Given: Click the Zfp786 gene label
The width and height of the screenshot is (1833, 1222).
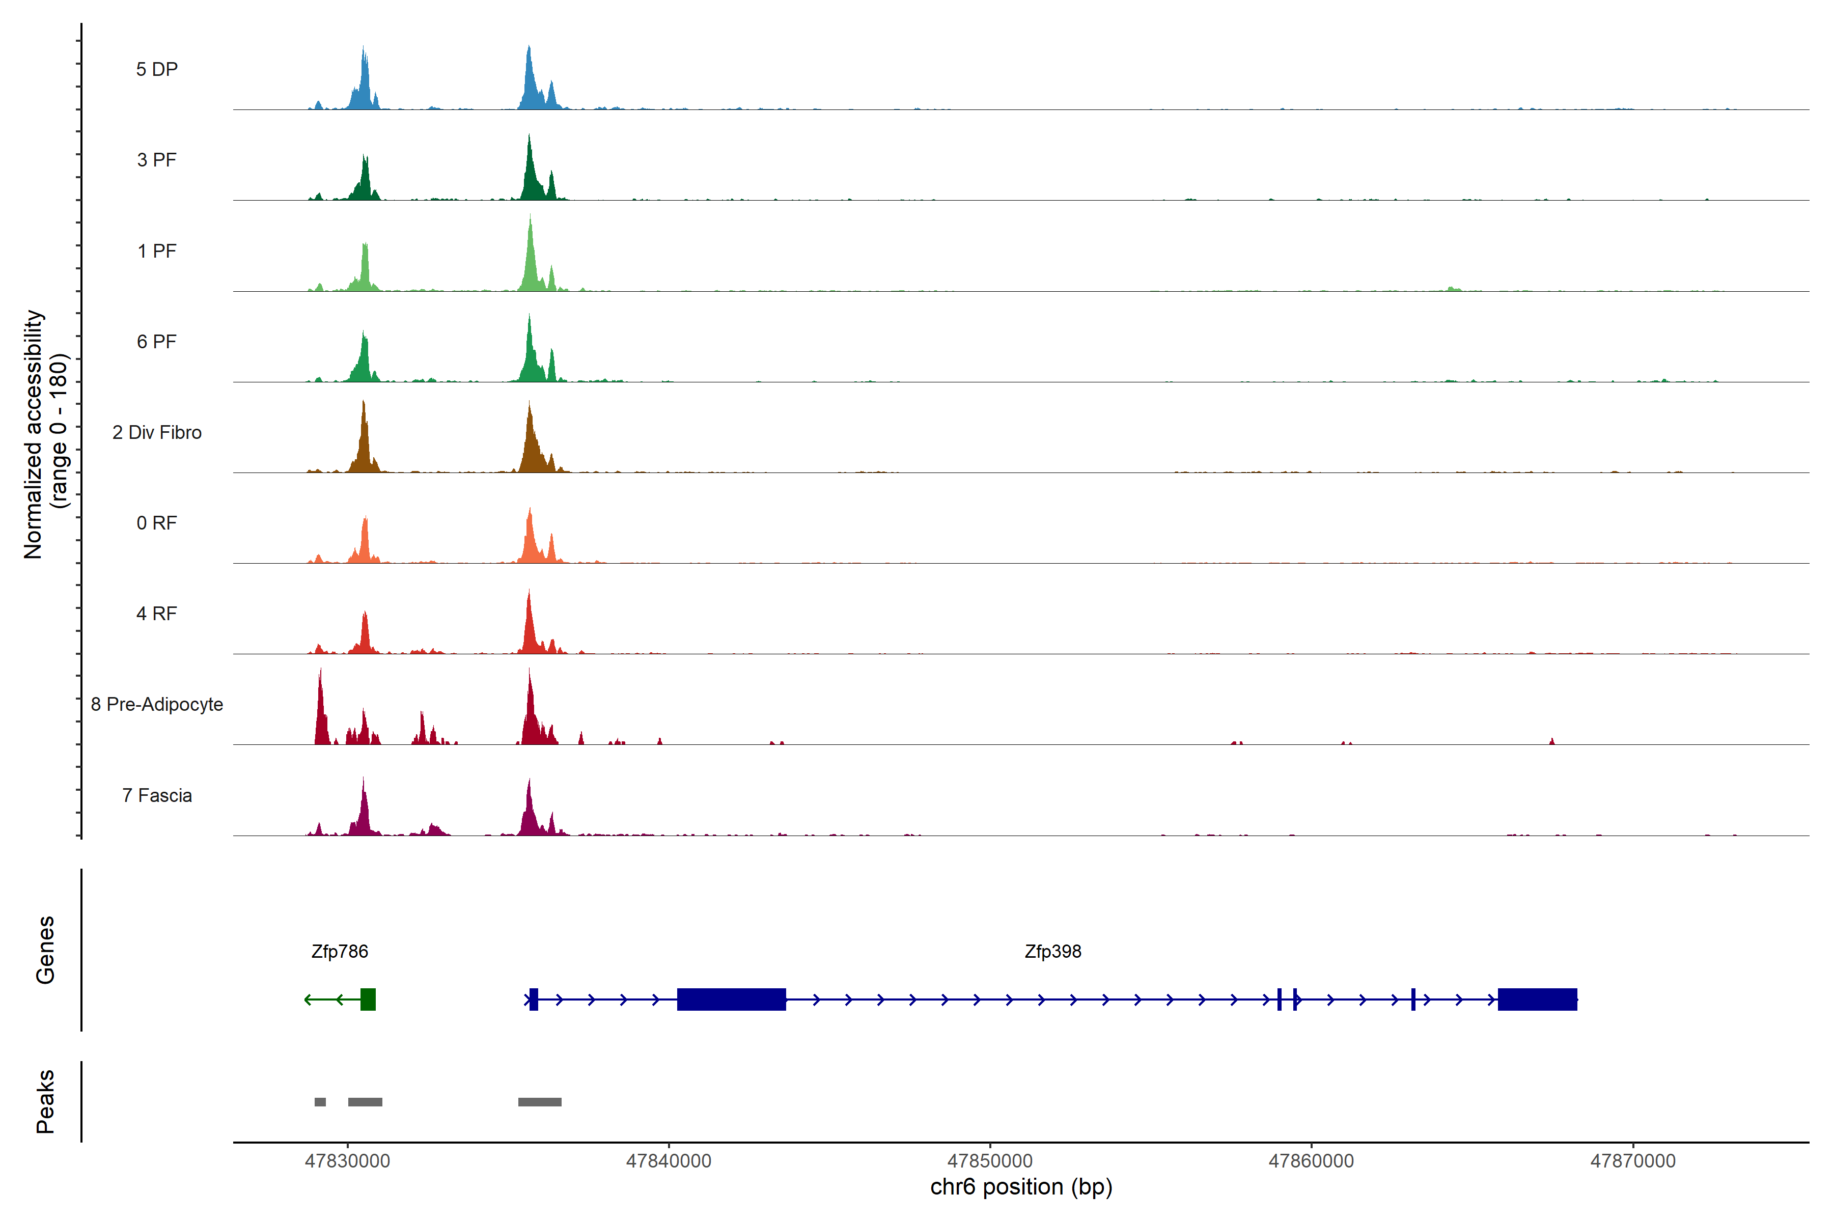Looking at the screenshot, I should pyautogui.click(x=339, y=951).
